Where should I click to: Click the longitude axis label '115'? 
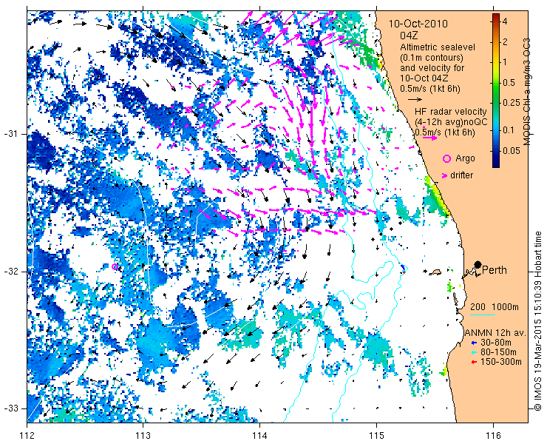376,436
